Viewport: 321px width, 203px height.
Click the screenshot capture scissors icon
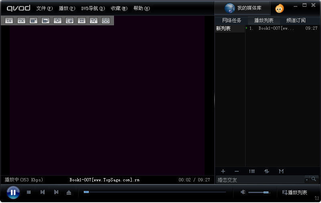click(69, 20)
